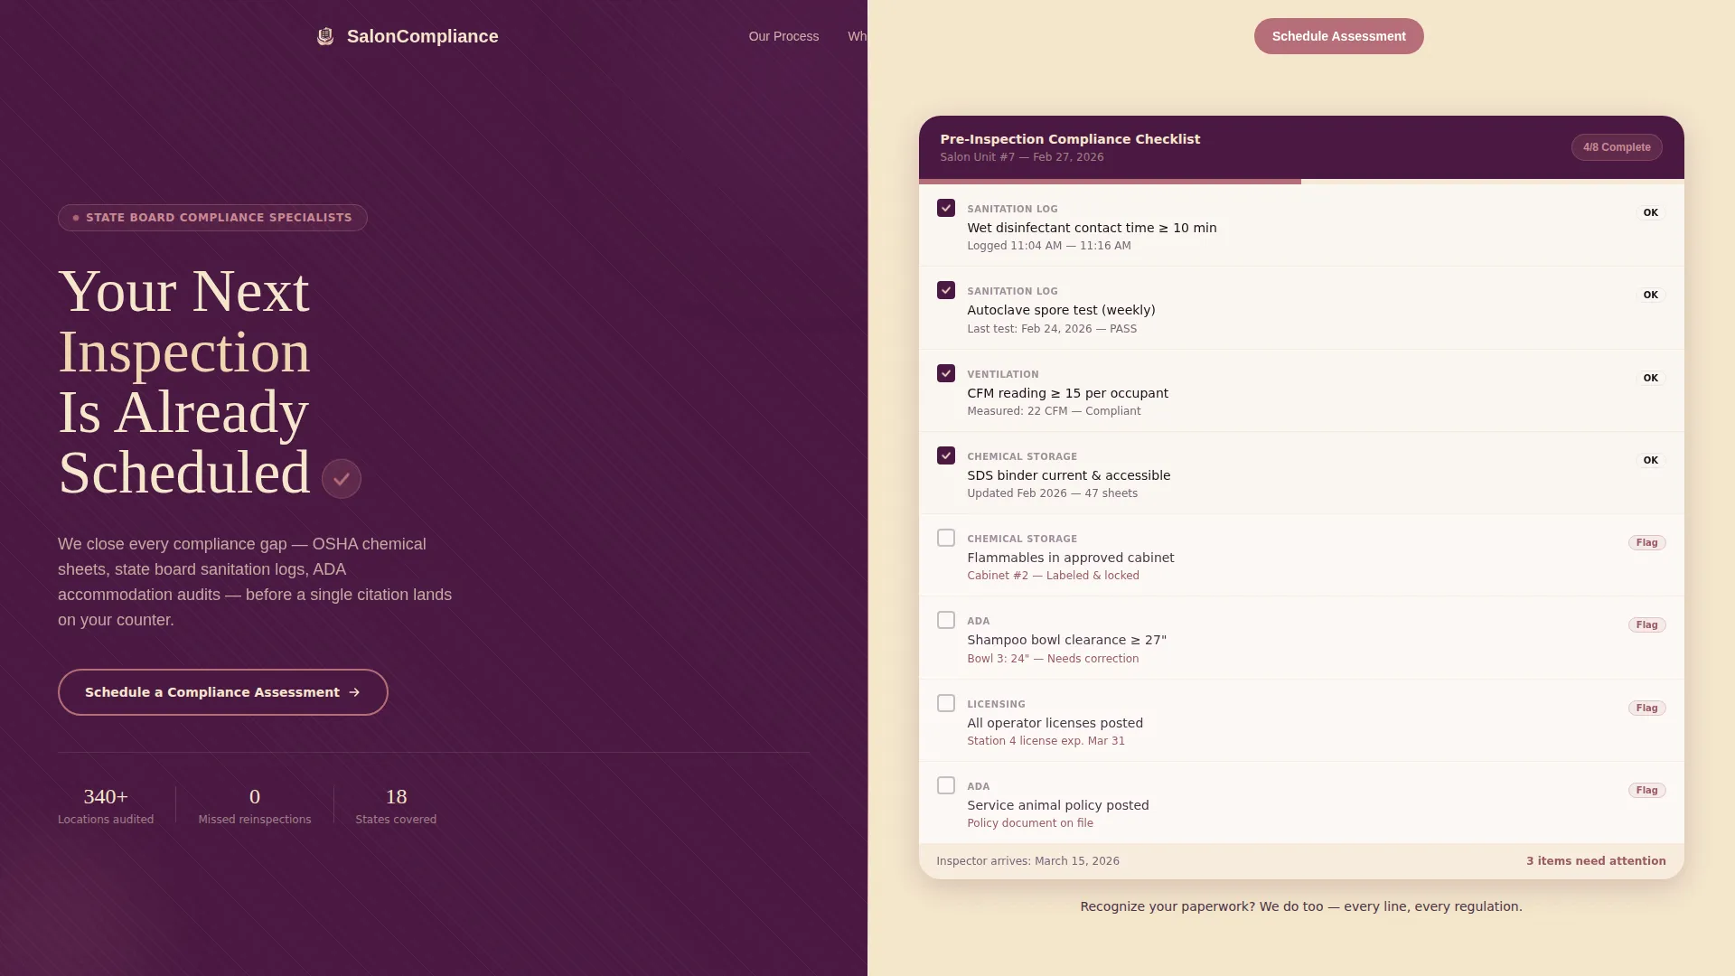Click Schedule a Compliance Assessment button

coord(223,692)
